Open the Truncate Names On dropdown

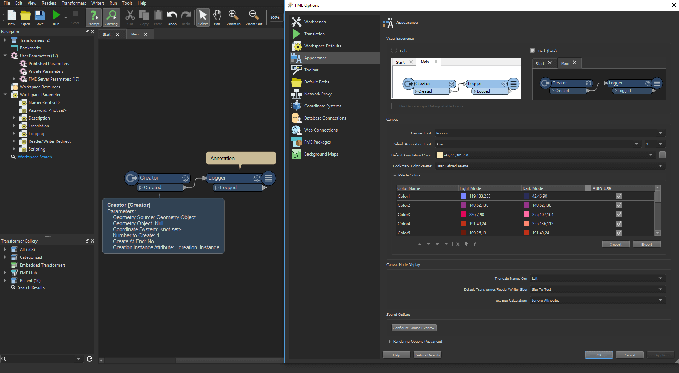598,279
